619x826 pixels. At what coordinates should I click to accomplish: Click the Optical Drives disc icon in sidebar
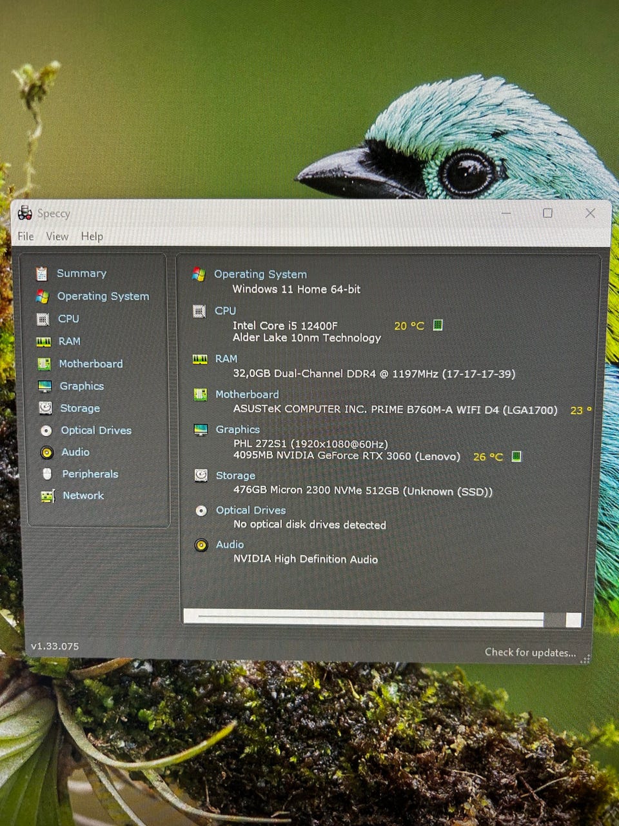tap(46, 430)
